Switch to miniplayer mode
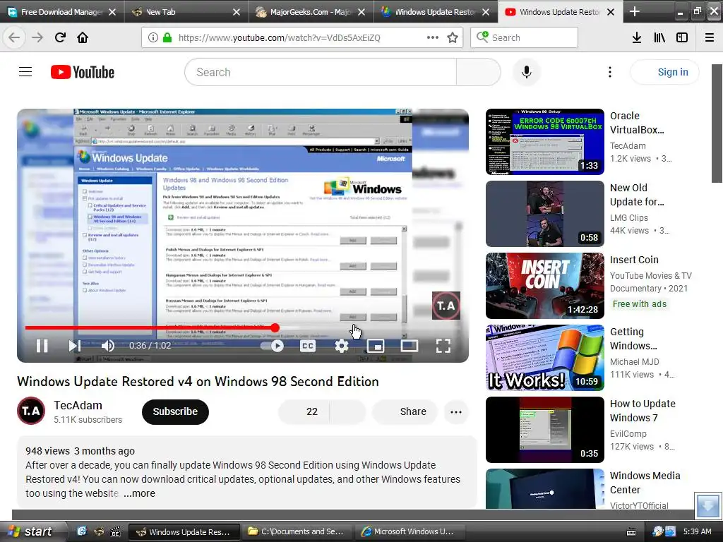The image size is (723, 542). tap(376, 346)
